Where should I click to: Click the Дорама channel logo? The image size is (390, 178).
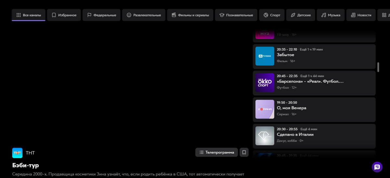(x=265, y=109)
